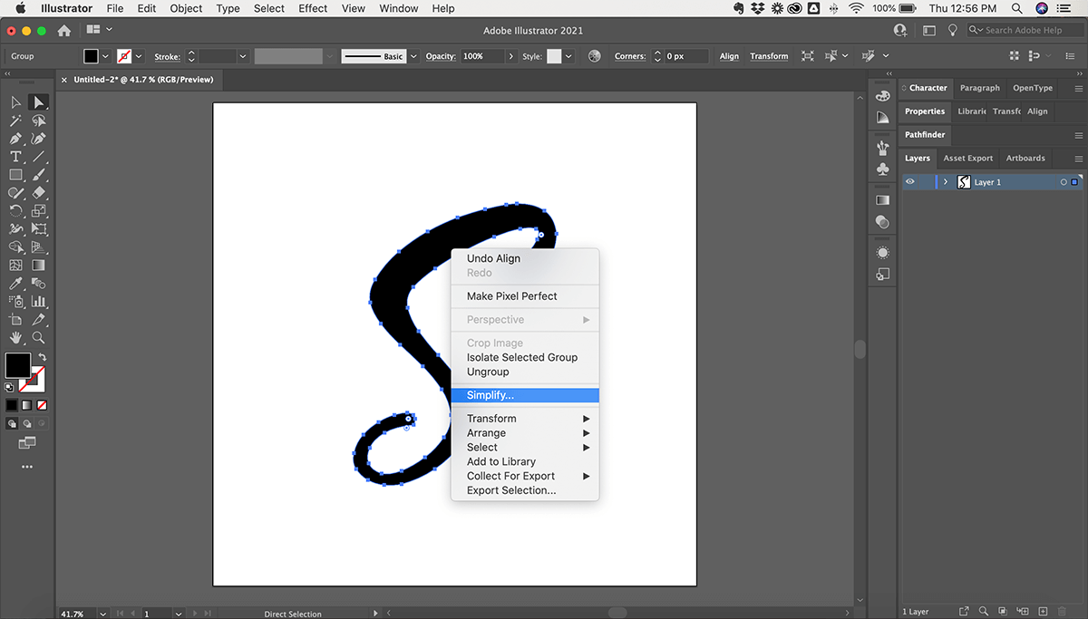This screenshot has width=1088, height=619.
Task: Swap fill and stroke colors
Action: point(42,357)
